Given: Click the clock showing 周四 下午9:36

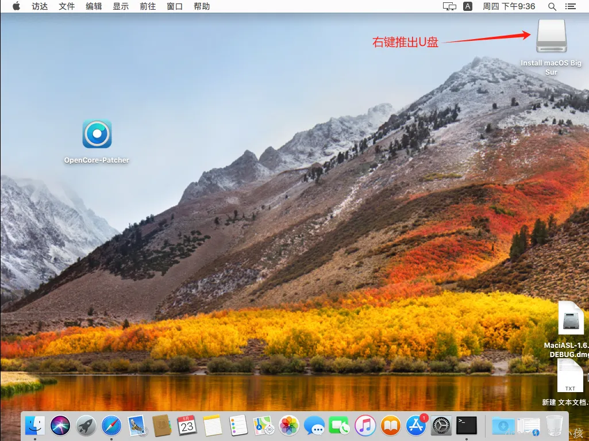Looking at the screenshot, I should [x=509, y=6].
